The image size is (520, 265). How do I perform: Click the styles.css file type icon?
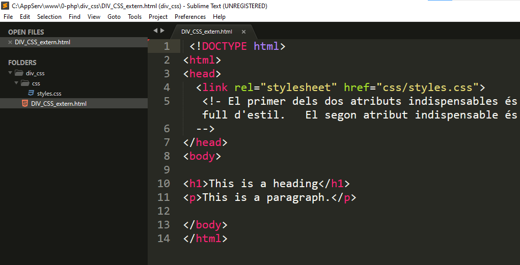click(31, 94)
